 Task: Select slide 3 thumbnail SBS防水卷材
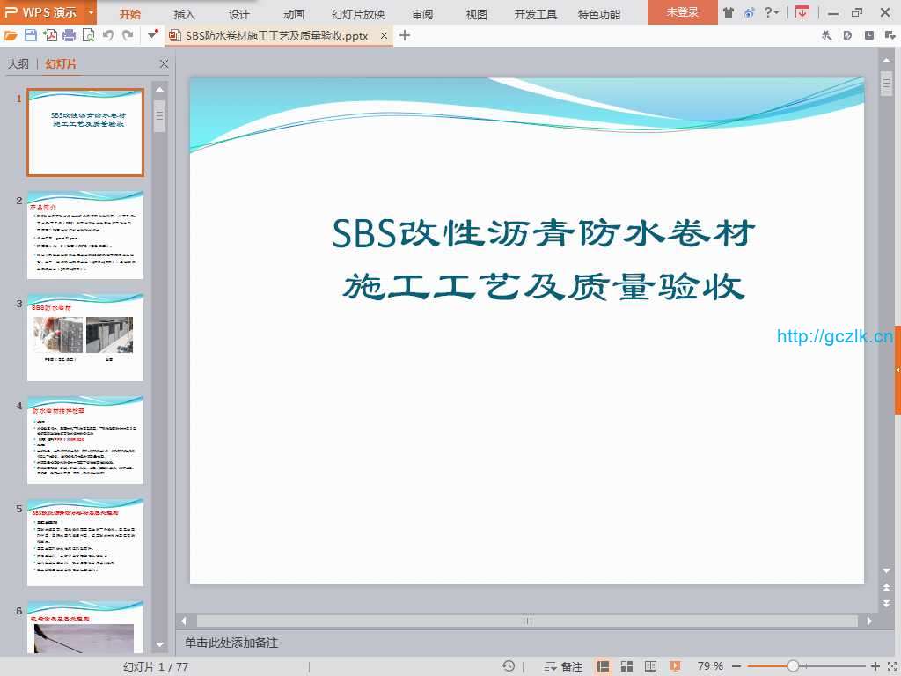click(x=85, y=337)
